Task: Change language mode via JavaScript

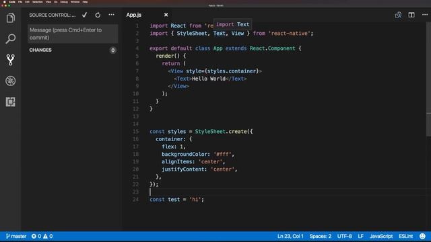Action: click(381, 236)
